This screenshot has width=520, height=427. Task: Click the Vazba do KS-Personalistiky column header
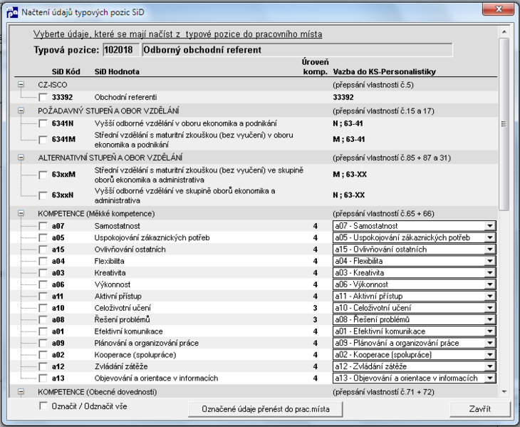click(384, 72)
